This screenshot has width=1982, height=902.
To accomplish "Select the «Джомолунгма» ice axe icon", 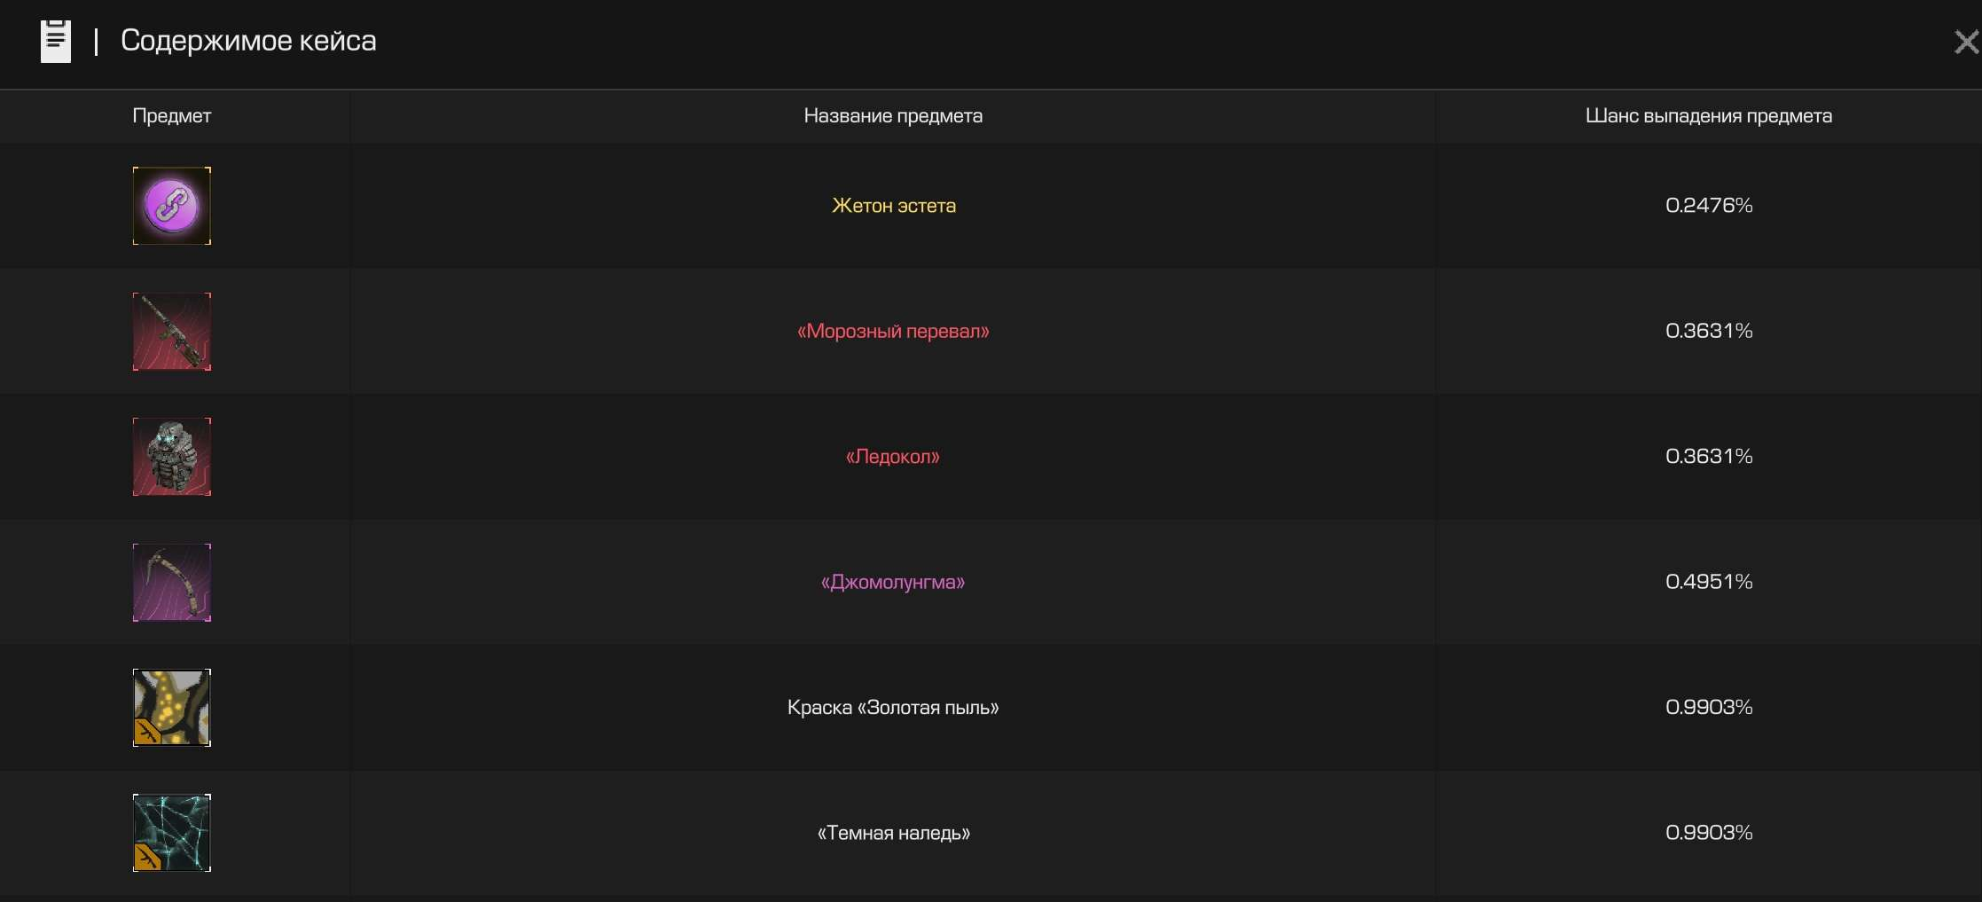I will coord(172,583).
